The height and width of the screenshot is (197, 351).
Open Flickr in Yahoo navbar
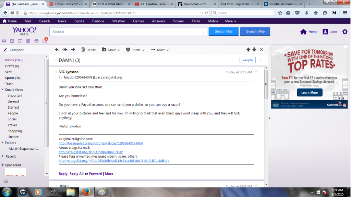(196, 21)
